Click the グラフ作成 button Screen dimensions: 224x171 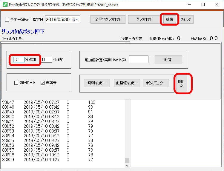tap(144, 19)
